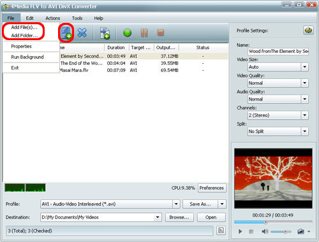Open the Edit menu
Image resolution: width=319 pixels, height=242 pixels.
tap(29, 18)
